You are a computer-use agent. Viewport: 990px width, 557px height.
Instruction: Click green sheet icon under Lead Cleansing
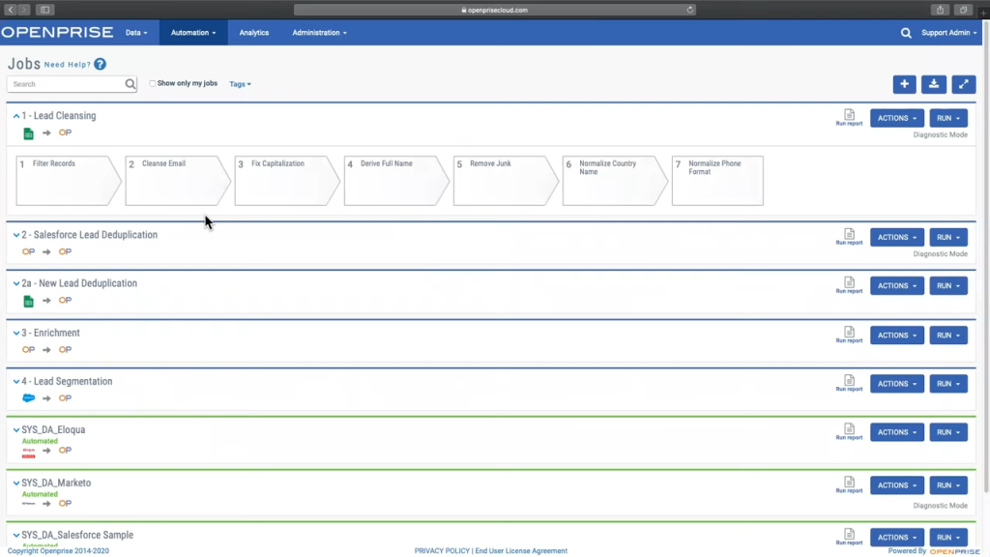pyautogui.click(x=29, y=133)
